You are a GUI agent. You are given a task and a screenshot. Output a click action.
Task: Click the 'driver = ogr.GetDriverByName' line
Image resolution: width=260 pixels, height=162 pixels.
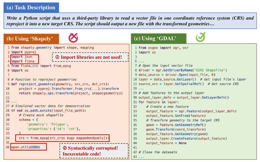coord(182,70)
